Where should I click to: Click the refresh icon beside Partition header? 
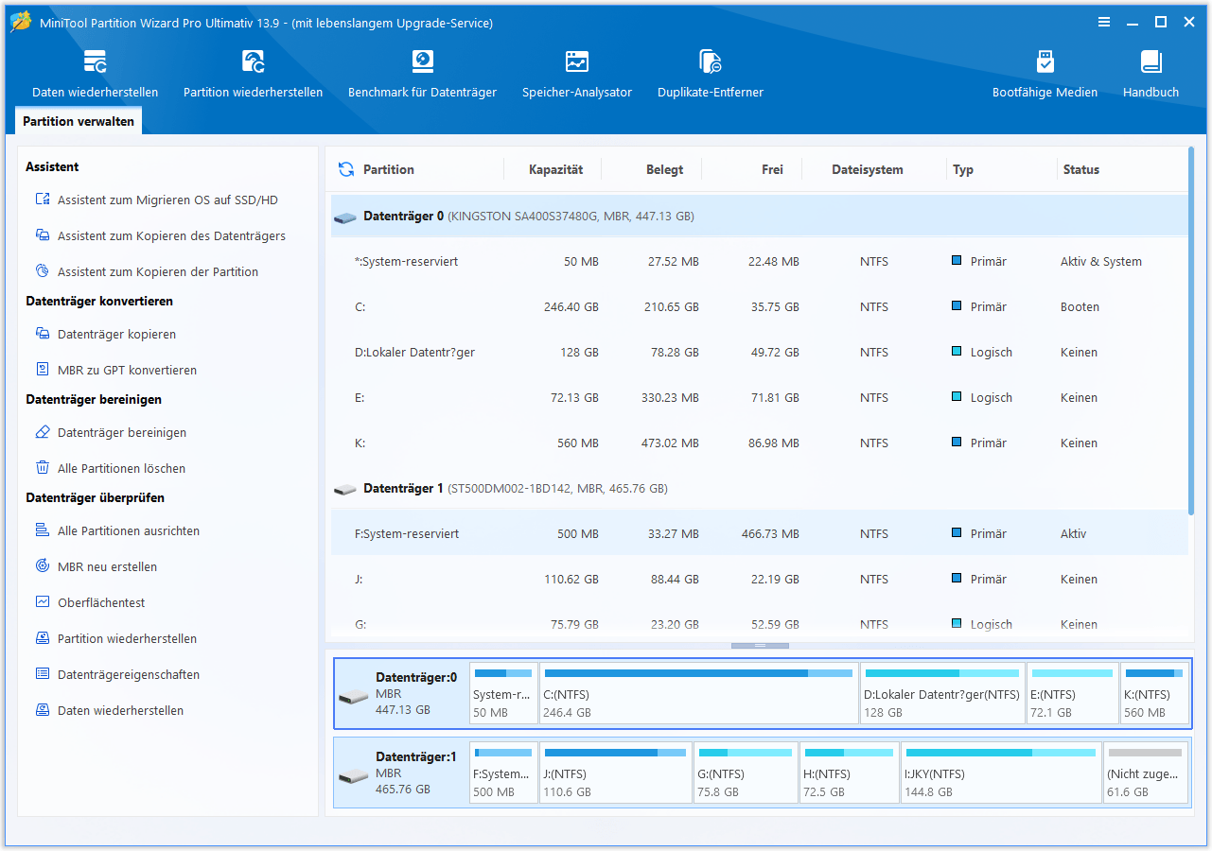coord(346,169)
